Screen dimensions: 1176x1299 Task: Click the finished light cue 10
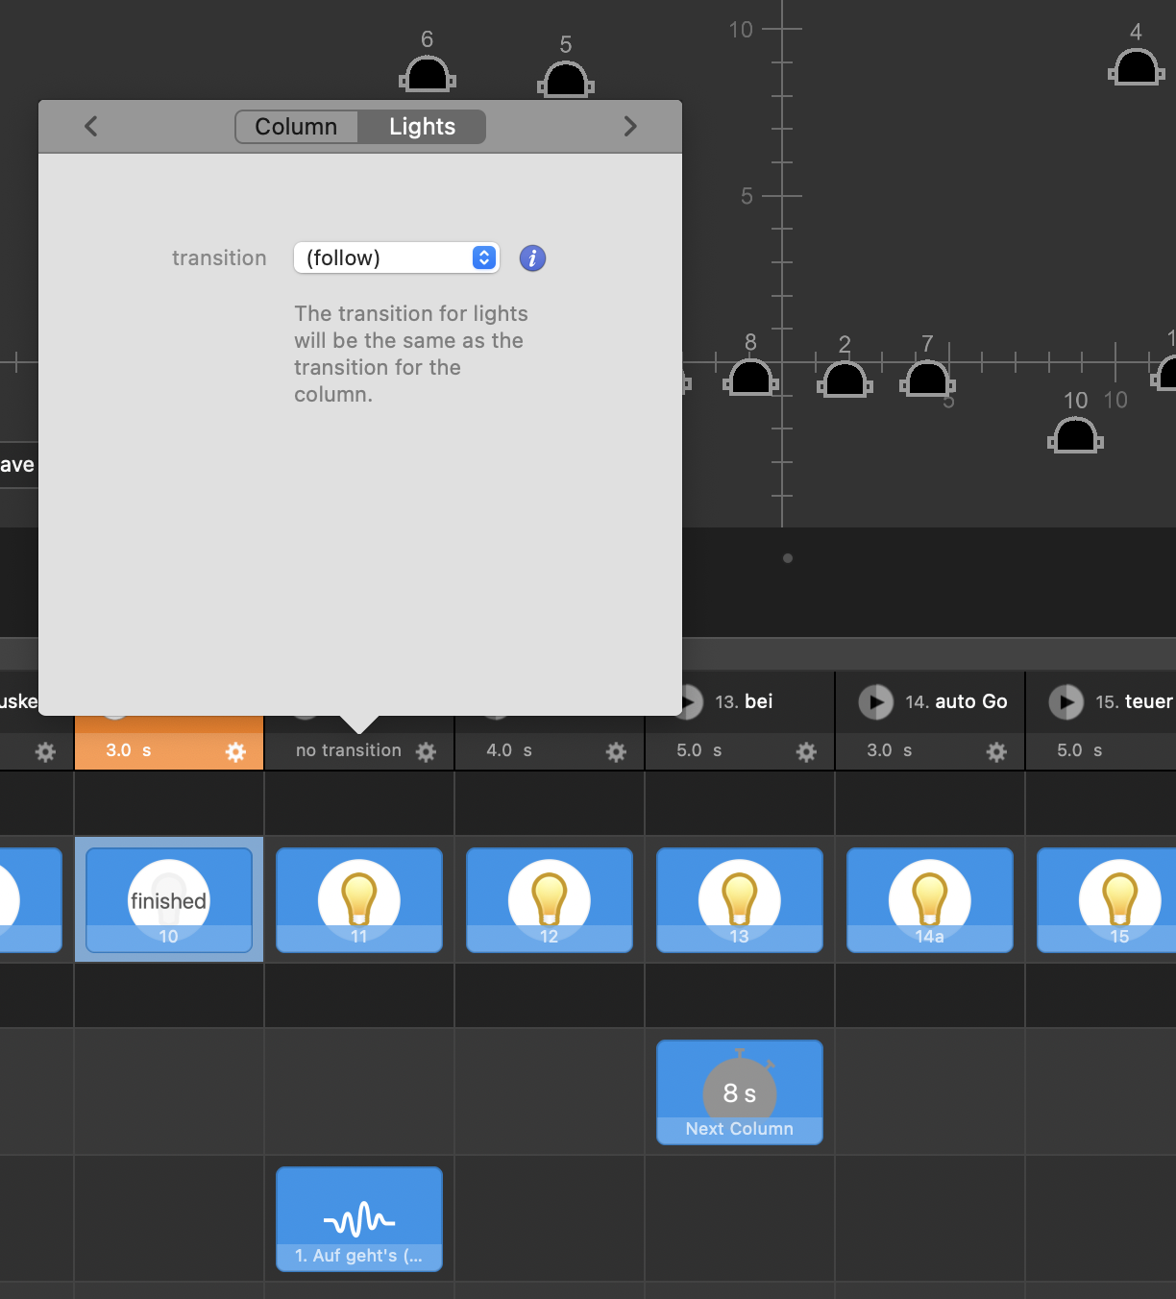point(169,899)
